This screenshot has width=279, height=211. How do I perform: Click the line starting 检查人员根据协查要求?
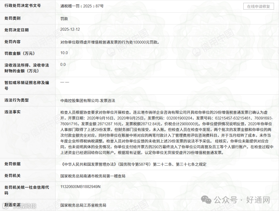coord(164,112)
